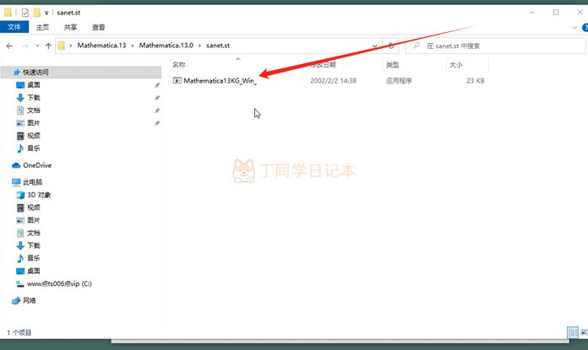The image size is (588, 350).
Task: Sort by the 大小 column header
Action: click(x=456, y=65)
